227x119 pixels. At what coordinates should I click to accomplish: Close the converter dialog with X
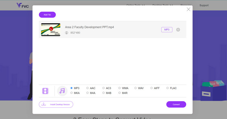pos(188,9)
